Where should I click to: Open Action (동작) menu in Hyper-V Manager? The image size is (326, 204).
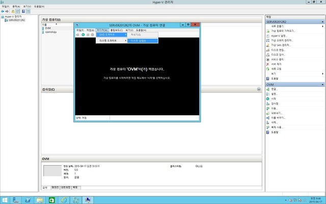(x=16, y=7)
